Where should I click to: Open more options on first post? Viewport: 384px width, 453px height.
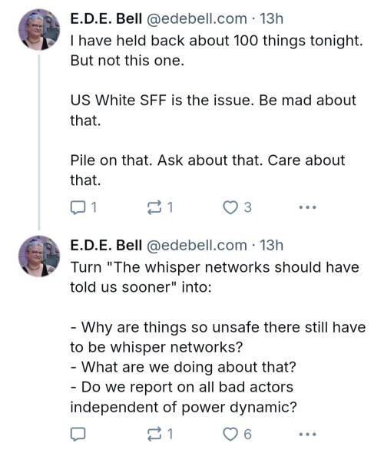(307, 207)
